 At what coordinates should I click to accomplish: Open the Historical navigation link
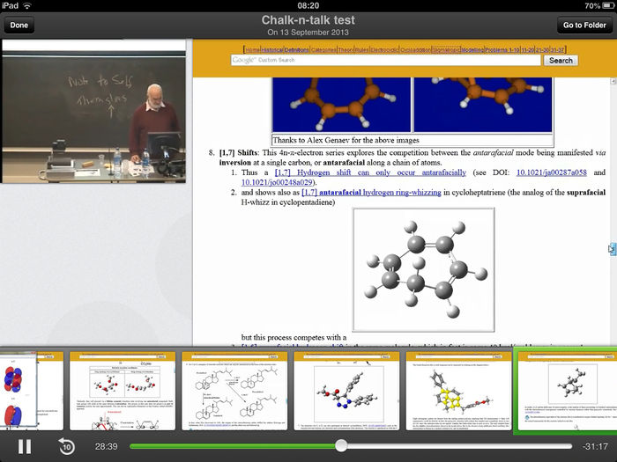click(x=272, y=50)
